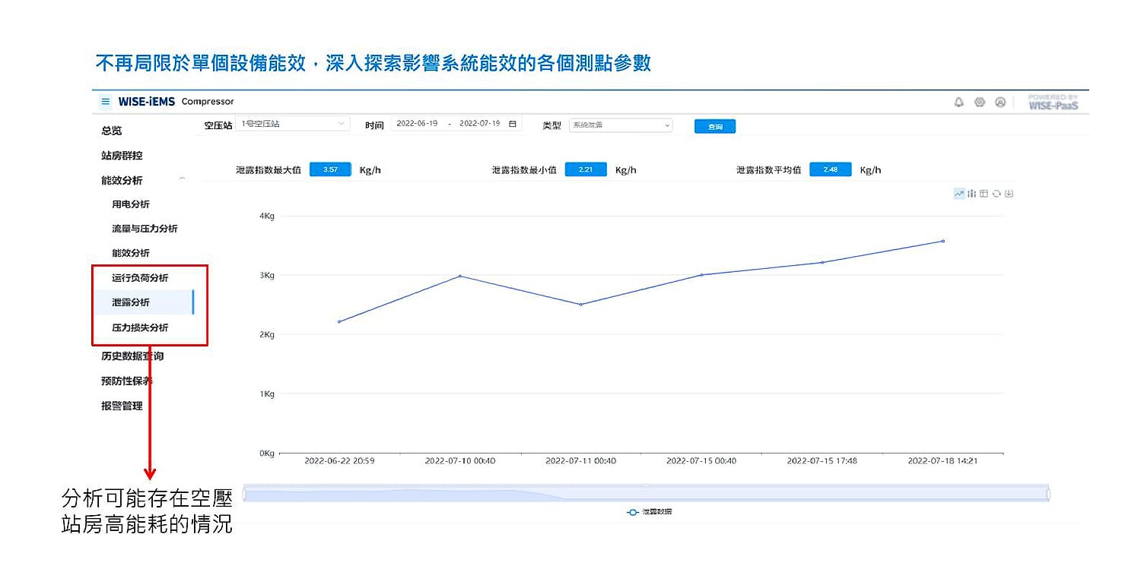Open the user account icon
The width and height of the screenshot is (1141, 588).
click(1000, 102)
